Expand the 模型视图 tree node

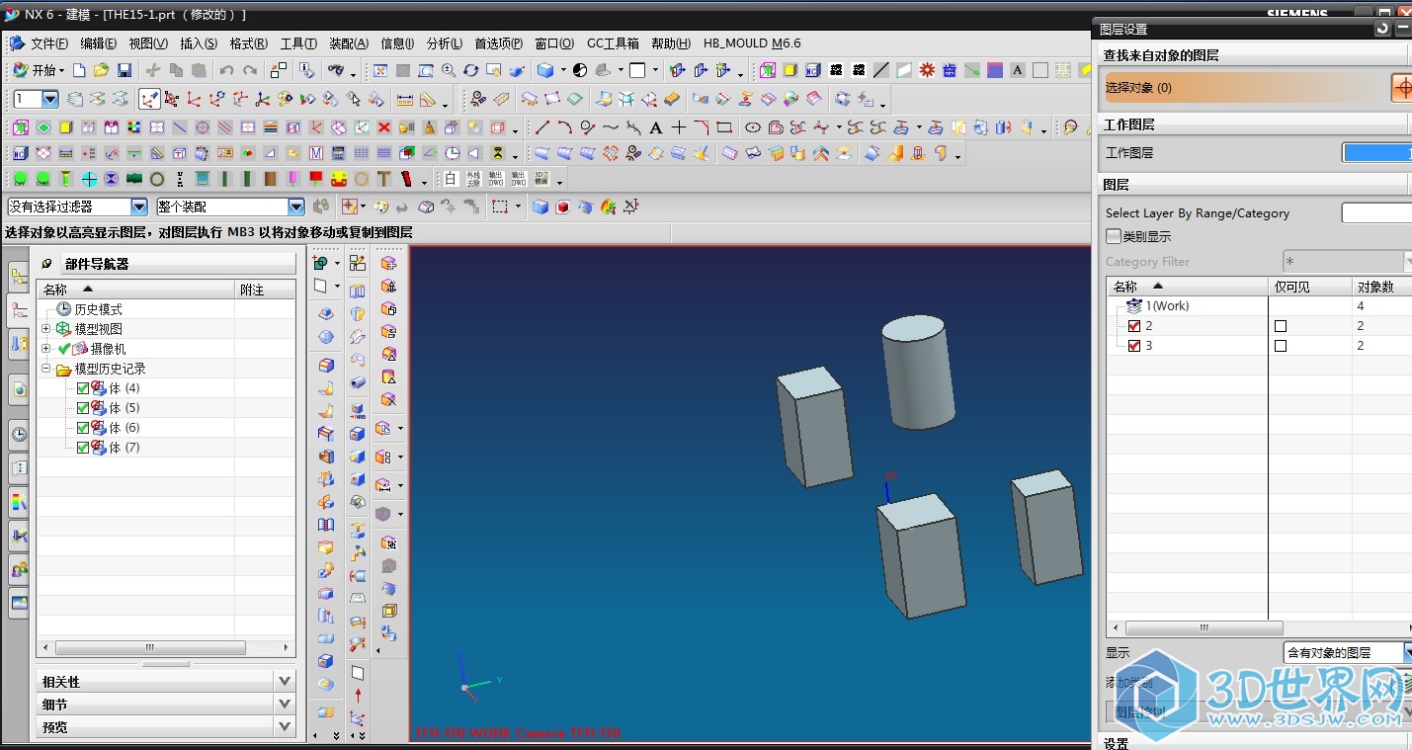point(46,329)
